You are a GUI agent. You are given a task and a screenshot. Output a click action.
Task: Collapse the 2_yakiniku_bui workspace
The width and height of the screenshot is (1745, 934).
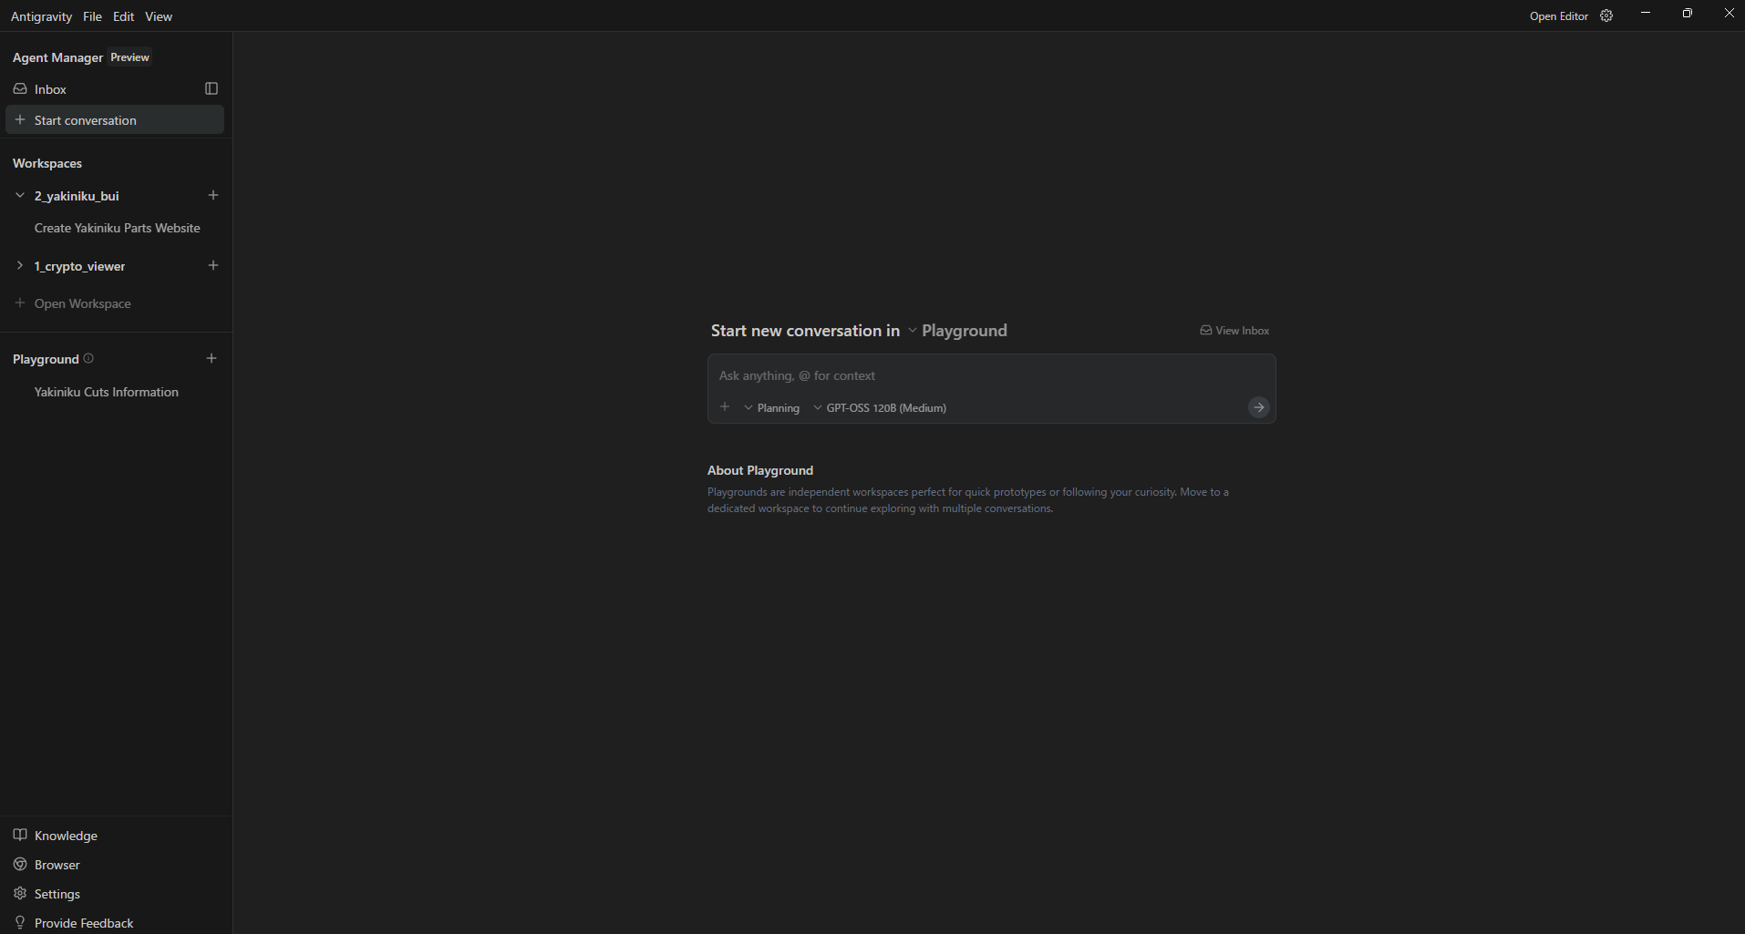point(20,196)
